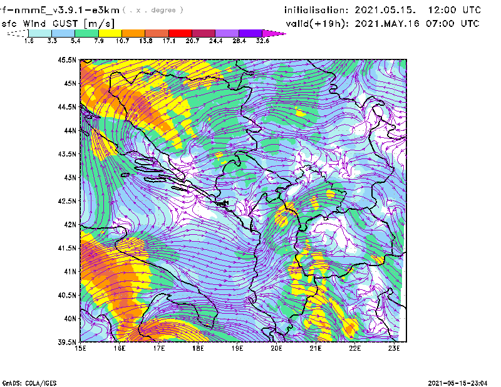Click the 19E longitude label
This screenshot has width=501, height=387.
237,348
